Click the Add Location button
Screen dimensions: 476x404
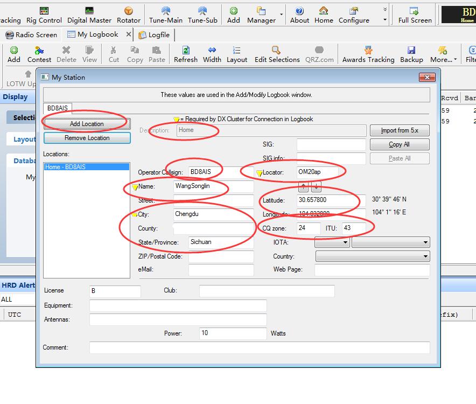coord(87,124)
